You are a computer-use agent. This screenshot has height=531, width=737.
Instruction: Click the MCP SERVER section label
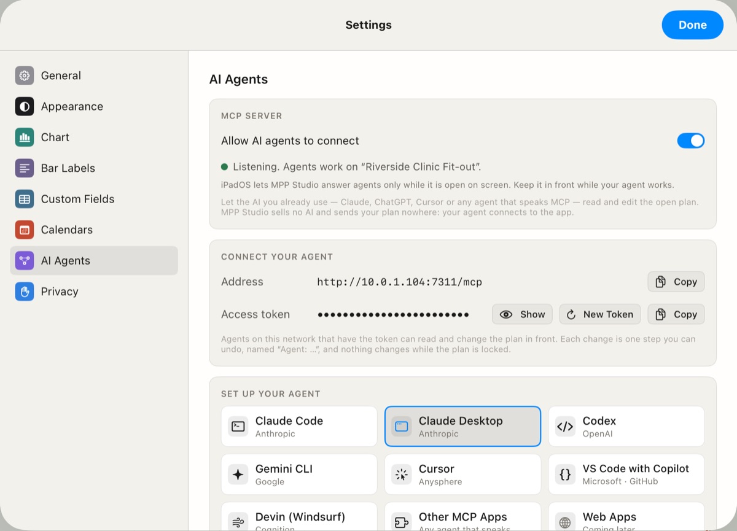point(252,115)
